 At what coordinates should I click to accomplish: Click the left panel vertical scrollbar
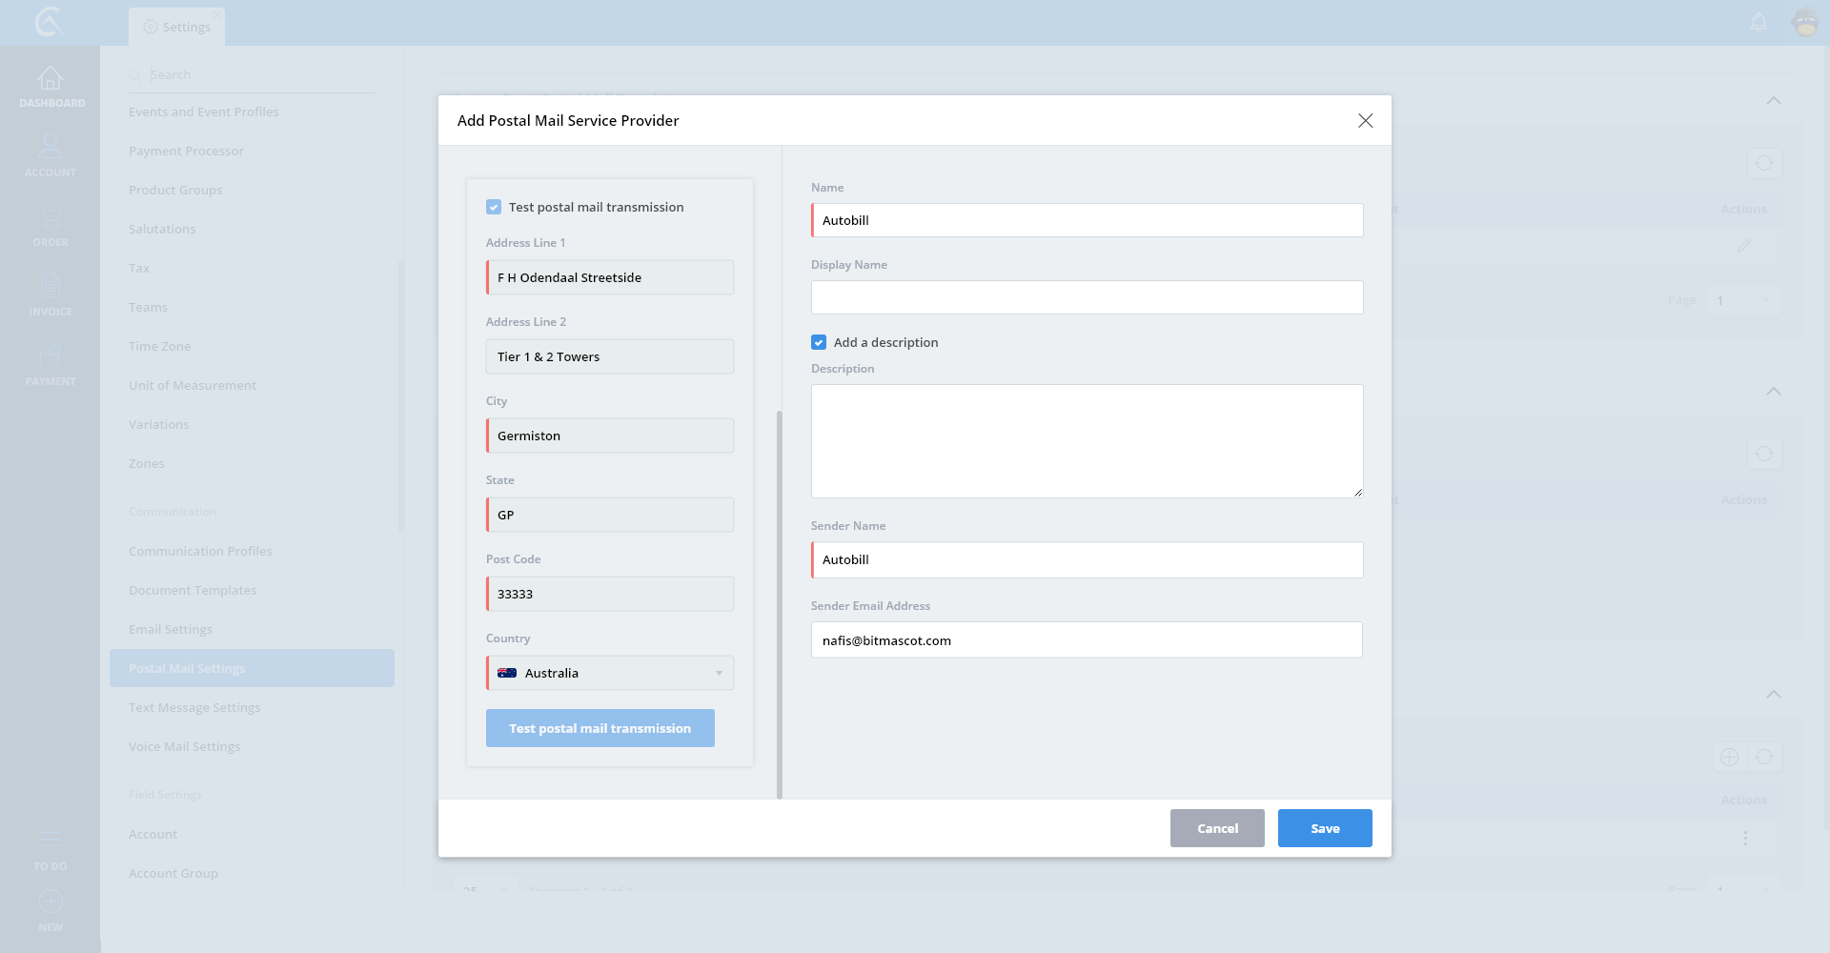coord(779,604)
